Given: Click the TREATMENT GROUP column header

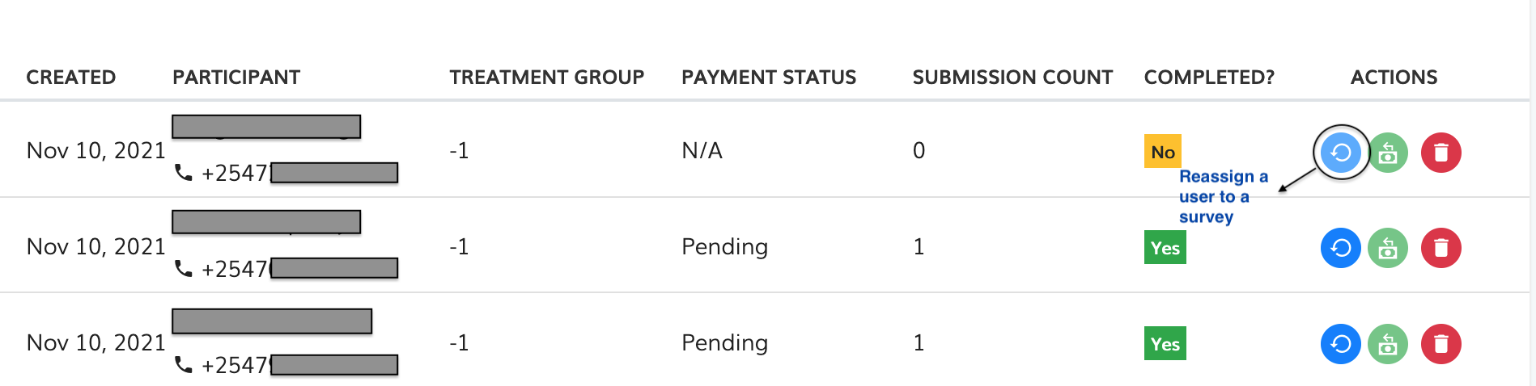Looking at the screenshot, I should pyautogui.click(x=547, y=78).
